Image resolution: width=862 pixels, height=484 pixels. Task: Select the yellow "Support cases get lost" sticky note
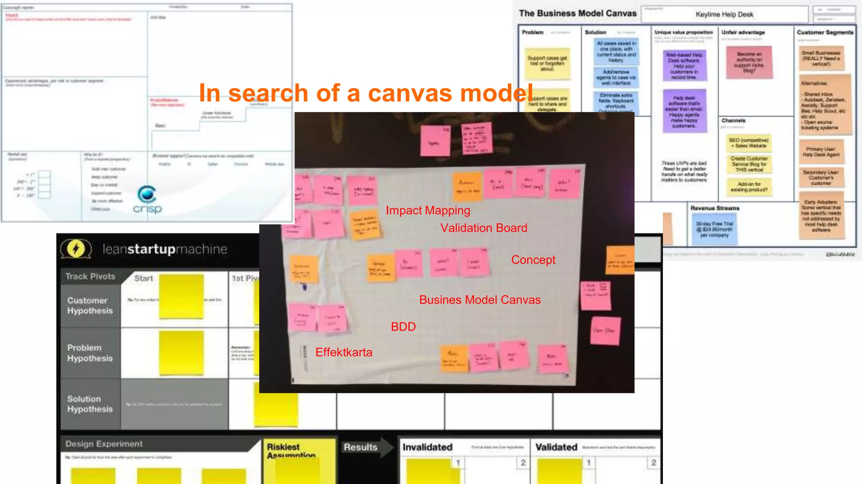coord(547,63)
